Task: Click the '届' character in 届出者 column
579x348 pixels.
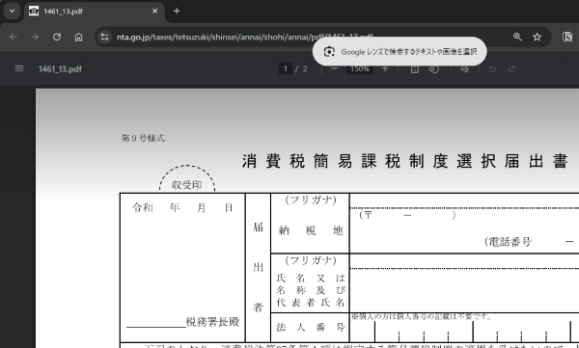Action: pos(258,227)
